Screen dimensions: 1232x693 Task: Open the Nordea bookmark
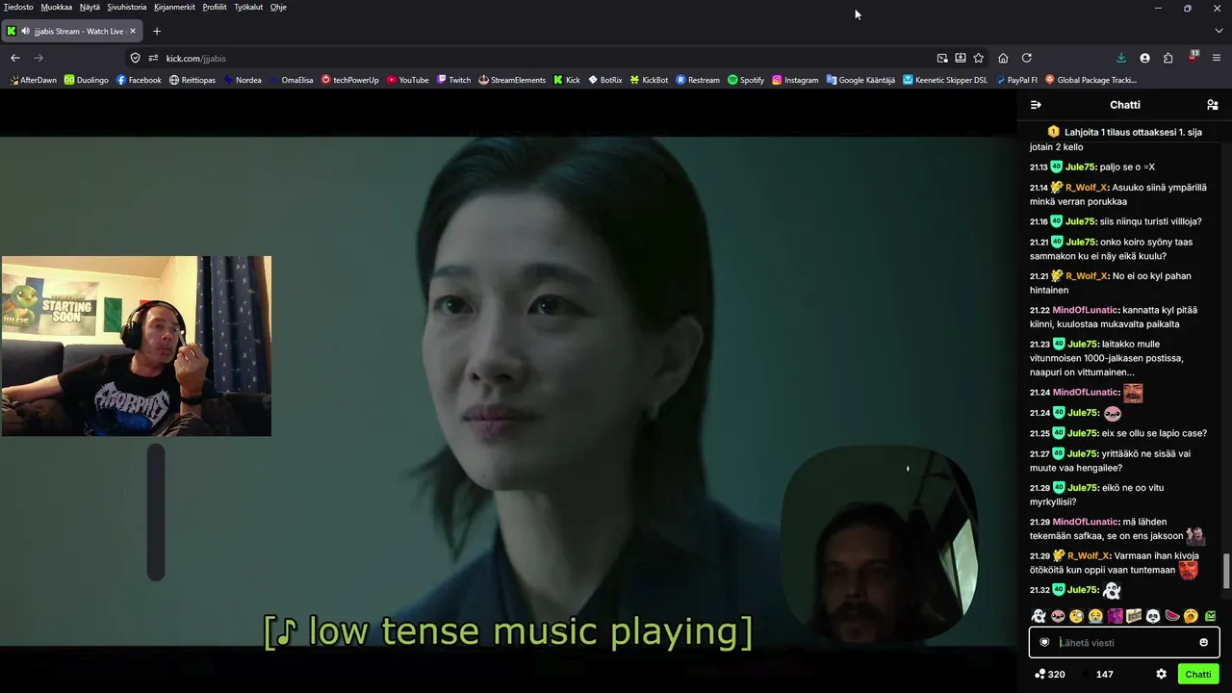click(x=242, y=80)
